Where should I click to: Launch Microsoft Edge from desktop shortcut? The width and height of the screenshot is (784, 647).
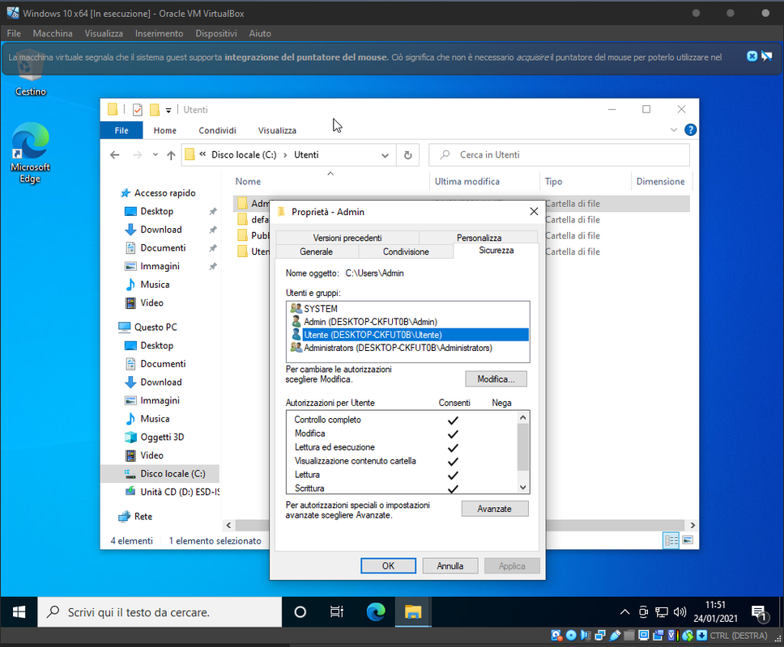pyautogui.click(x=30, y=153)
